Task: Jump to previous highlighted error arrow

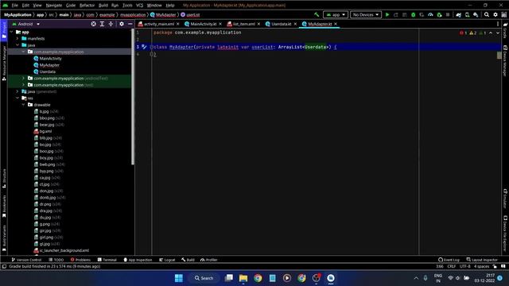Action: [491, 33]
